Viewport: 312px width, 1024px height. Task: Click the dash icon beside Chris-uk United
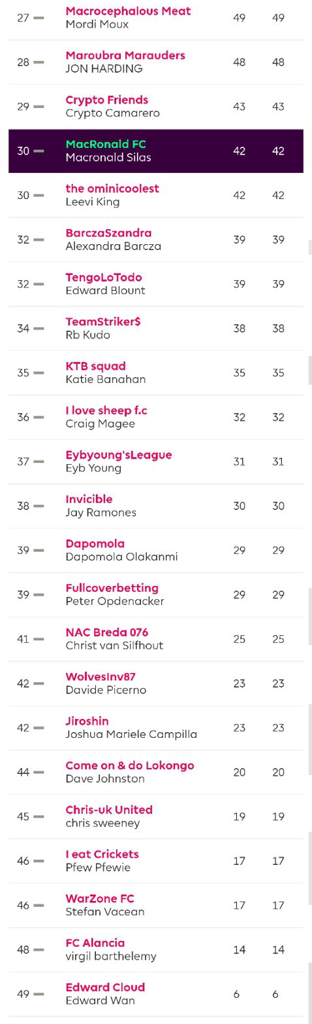coord(39,816)
